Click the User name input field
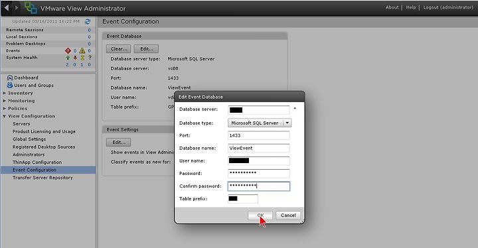478x248 pixels. point(258,161)
